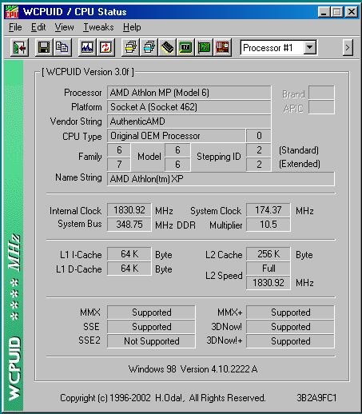Image resolution: width=362 pixels, height=414 pixels.
Task: Click the red refresh arrows icon
Action: [x=105, y=48]
